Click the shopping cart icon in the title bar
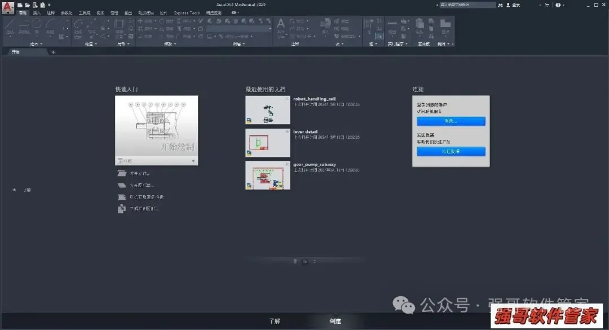Image resolution: width=609 pixels, height=330 pixels. point(547,5)
